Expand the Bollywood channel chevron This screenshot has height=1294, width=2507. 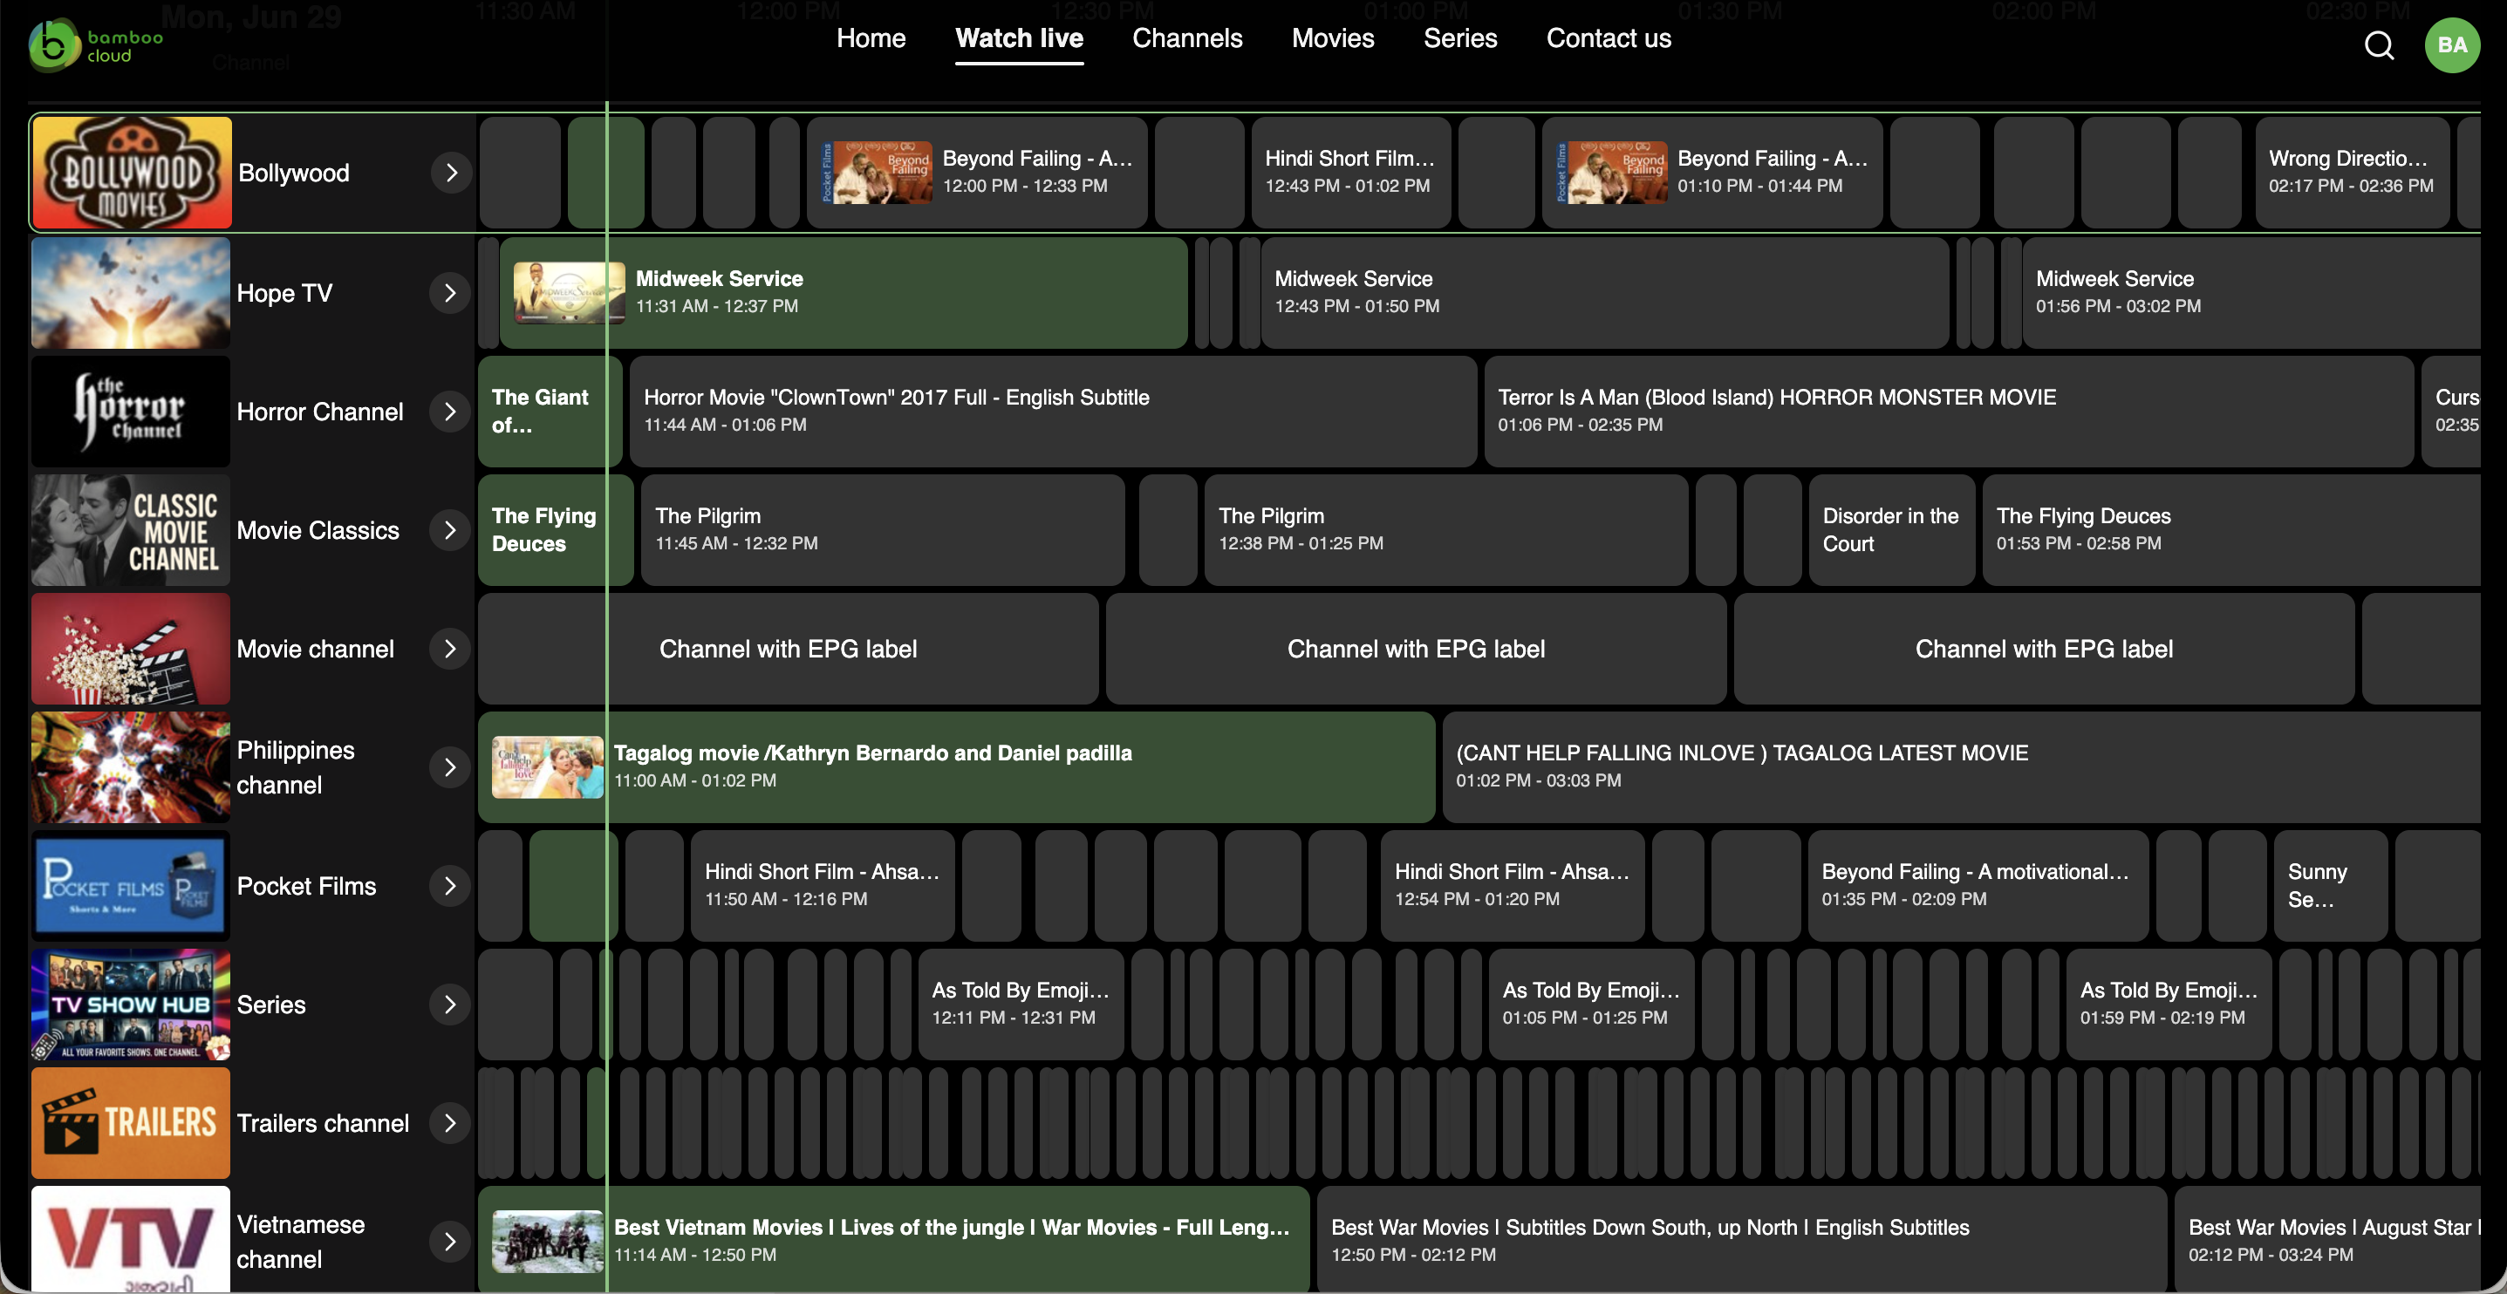(452, 174)
